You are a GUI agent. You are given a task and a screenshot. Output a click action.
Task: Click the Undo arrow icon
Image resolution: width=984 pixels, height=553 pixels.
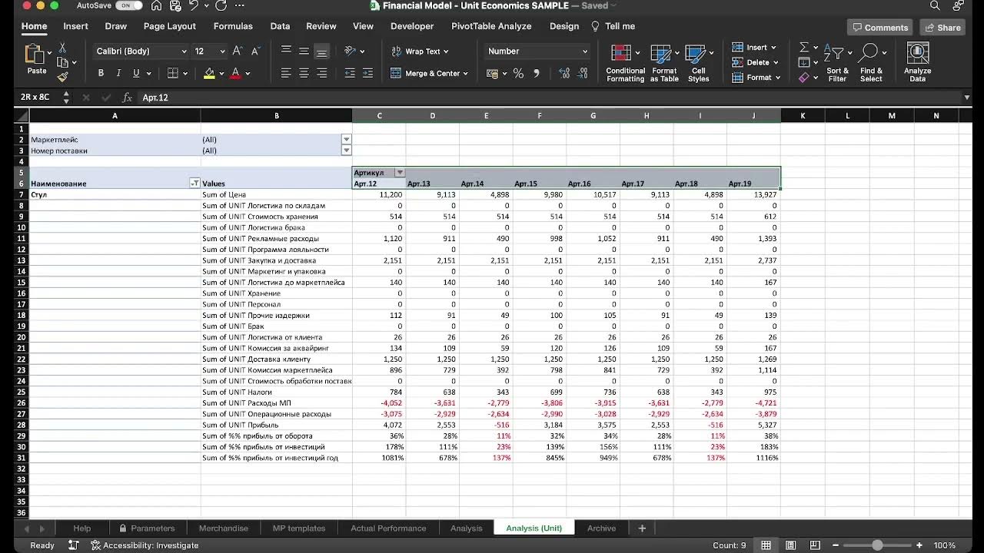pos(193,6)
